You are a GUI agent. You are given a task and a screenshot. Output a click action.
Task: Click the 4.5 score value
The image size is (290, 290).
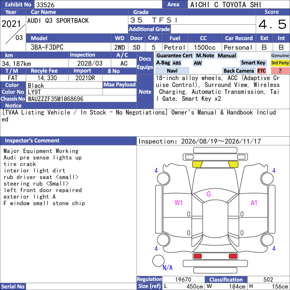(x=273, y=24)
